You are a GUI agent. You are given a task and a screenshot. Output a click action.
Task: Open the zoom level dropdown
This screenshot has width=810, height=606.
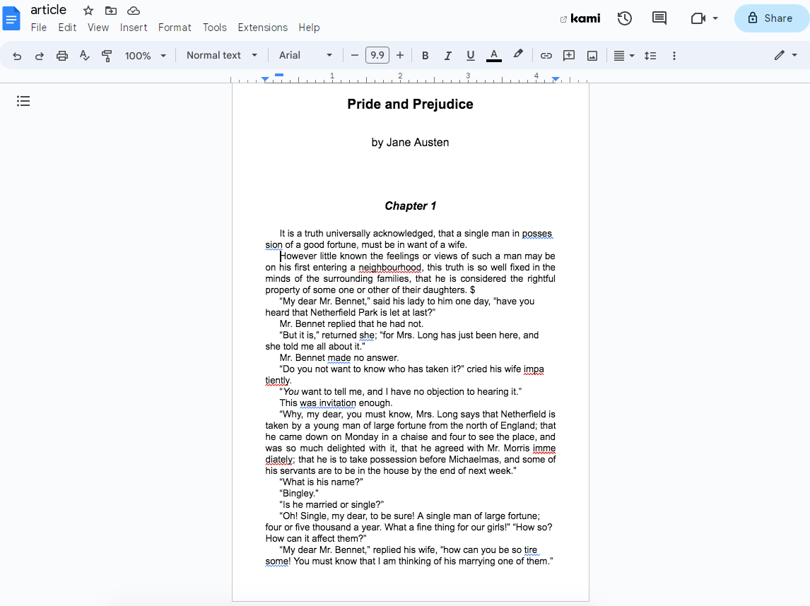click(145, 55)
